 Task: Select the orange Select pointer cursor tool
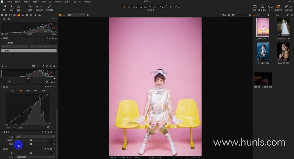tap(124, 6)
